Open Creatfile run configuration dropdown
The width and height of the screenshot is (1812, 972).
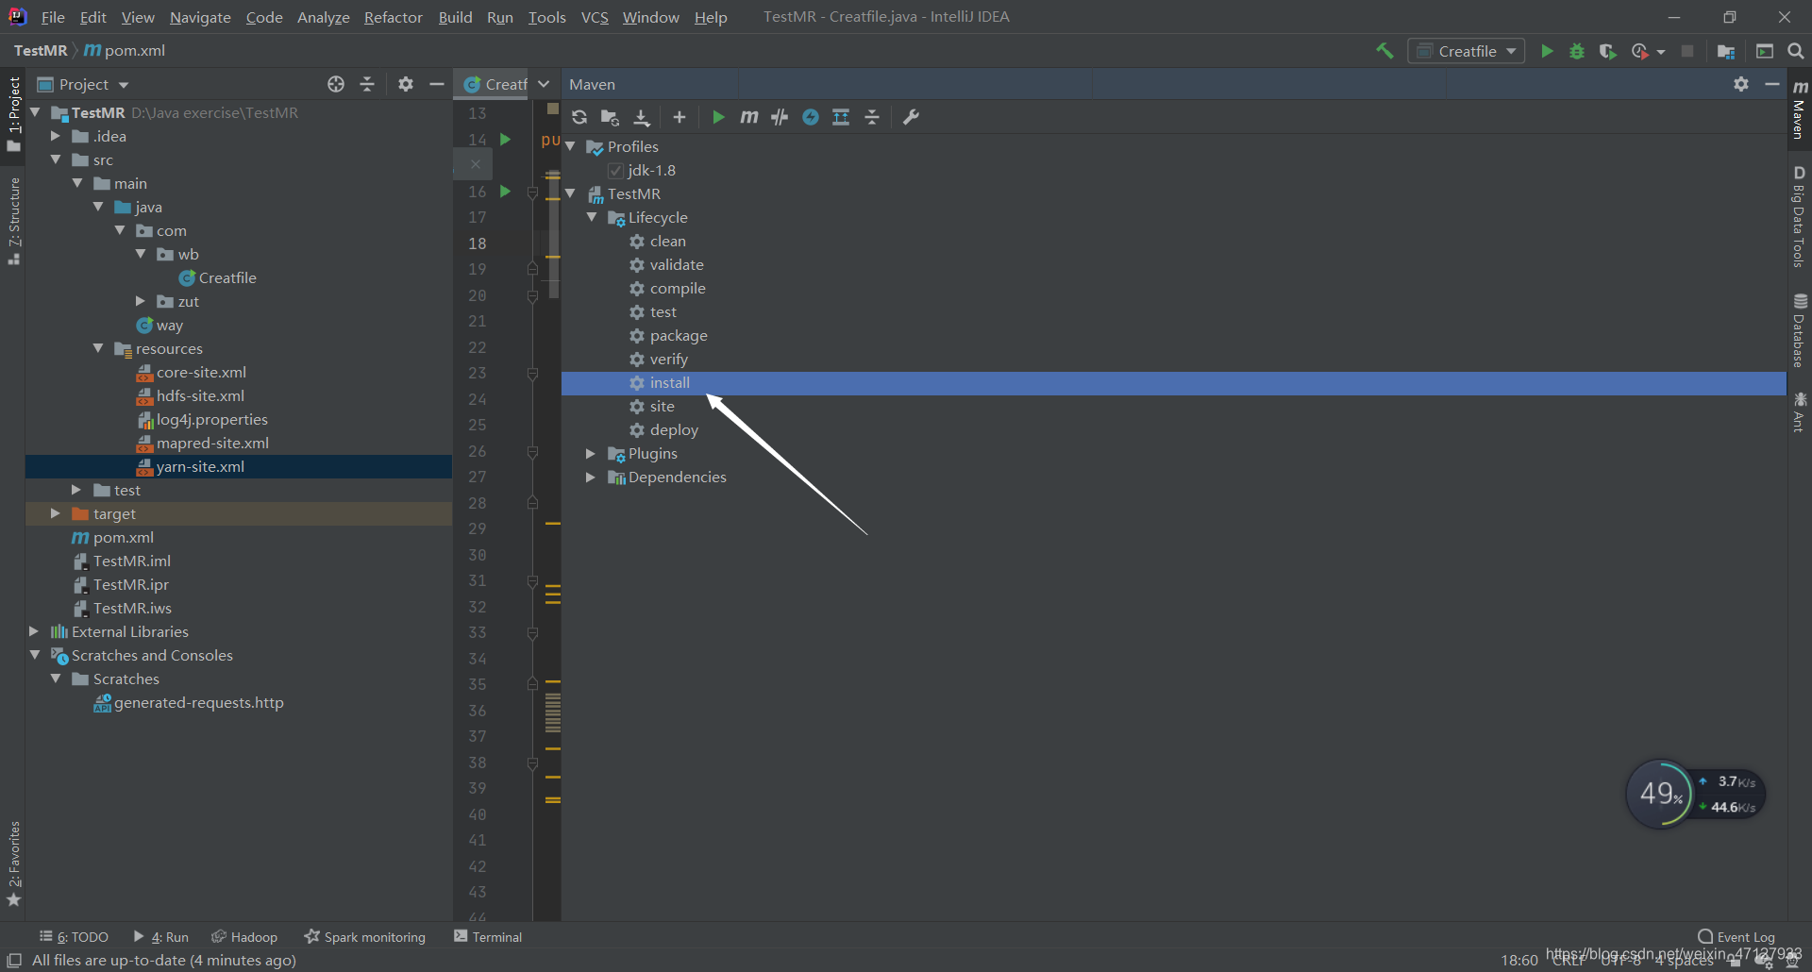1467,51
